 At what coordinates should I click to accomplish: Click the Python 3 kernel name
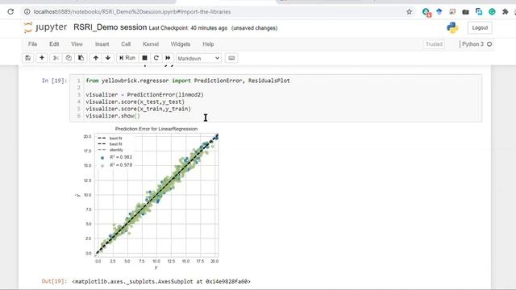click(x=472, y=44)
